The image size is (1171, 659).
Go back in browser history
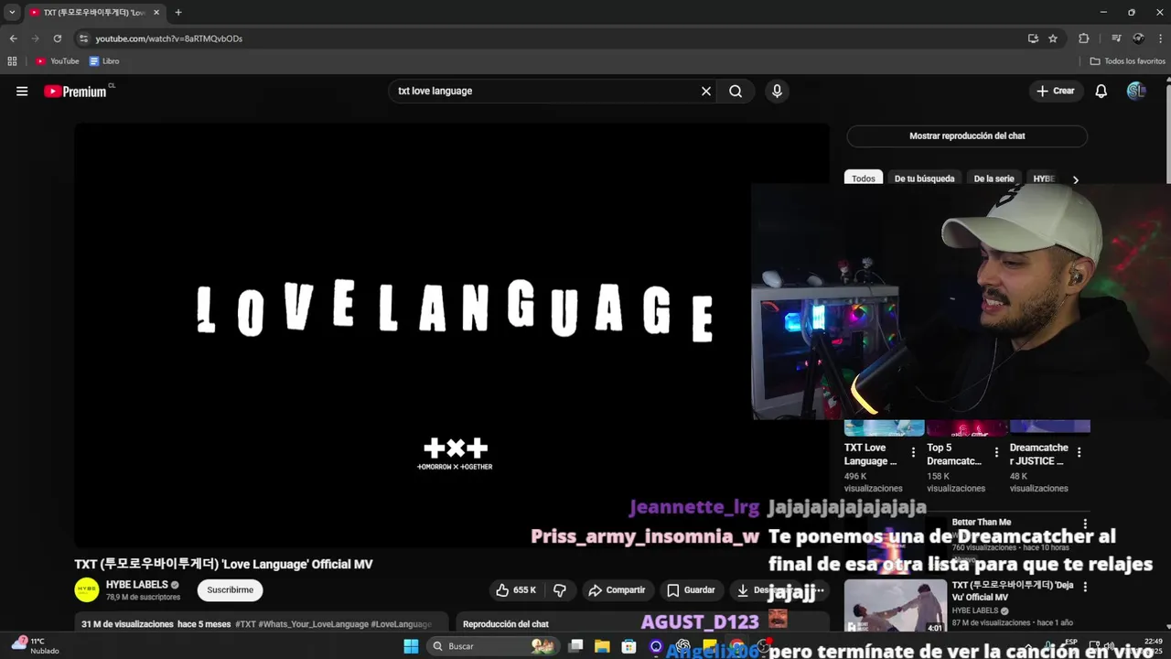[13, 38]
